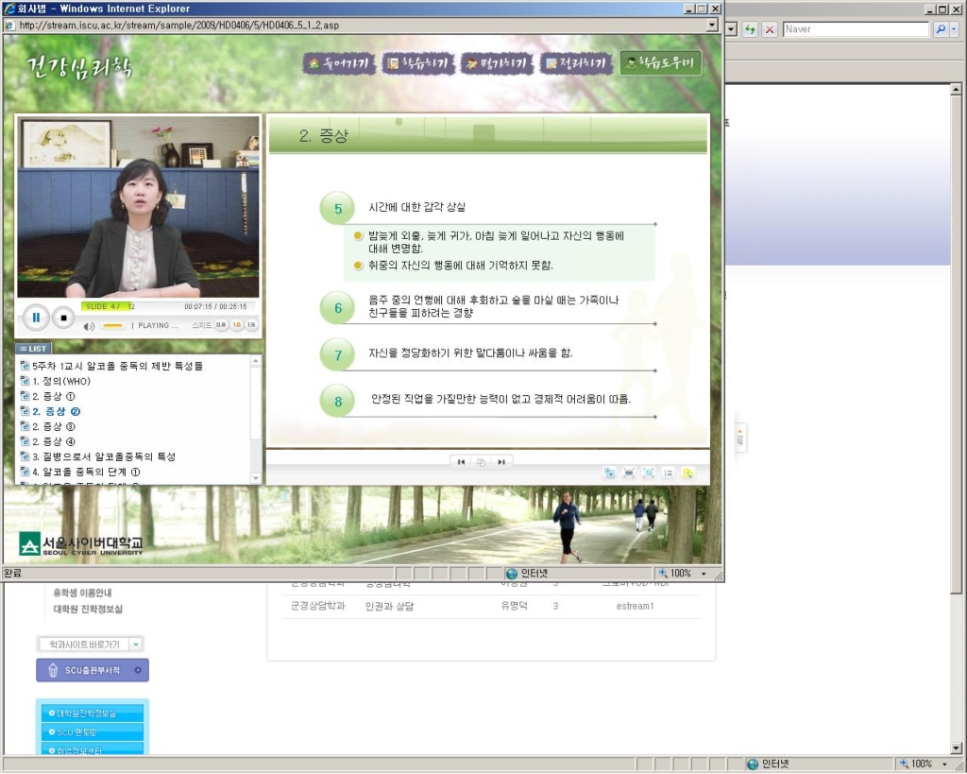Click SCU출판부서적 button
The image size is (967, 774).
93,670
